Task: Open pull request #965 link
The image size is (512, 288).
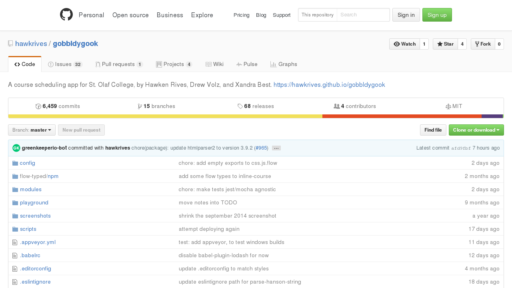Action: [x=261, y=148]
